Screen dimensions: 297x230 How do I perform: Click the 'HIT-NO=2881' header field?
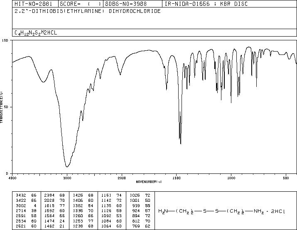point(33,4)
